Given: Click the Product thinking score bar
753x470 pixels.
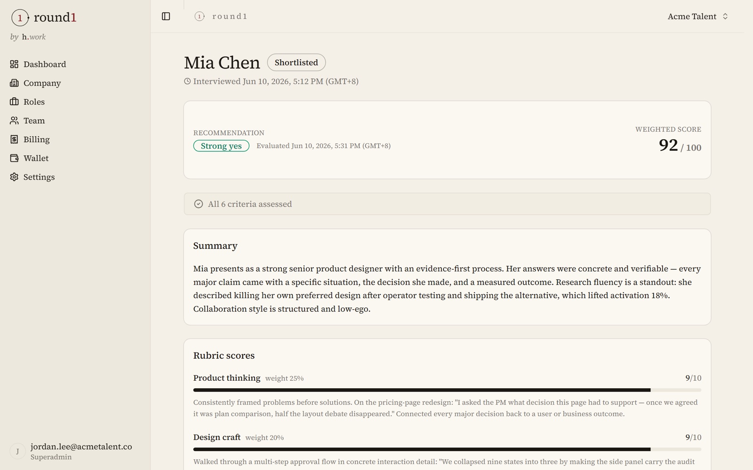Looking at the screenshot, I should click(x=447, y=390).
